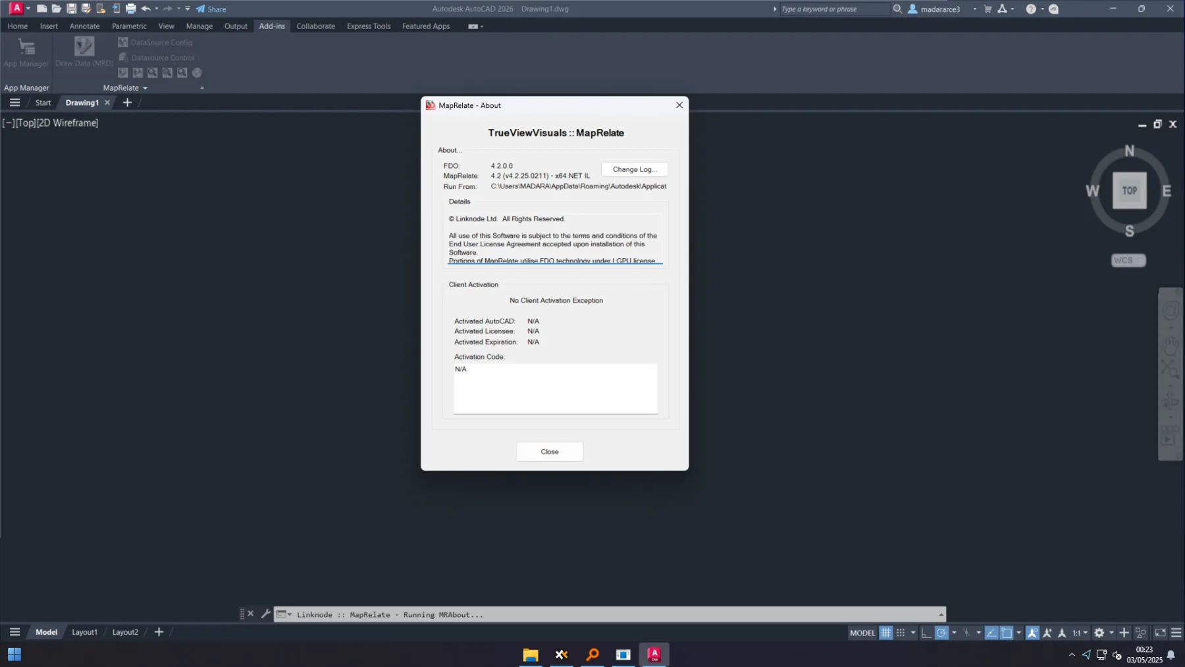
Task: Click Datasource Control in MapRelate panel
Action: tap(157, 57)
